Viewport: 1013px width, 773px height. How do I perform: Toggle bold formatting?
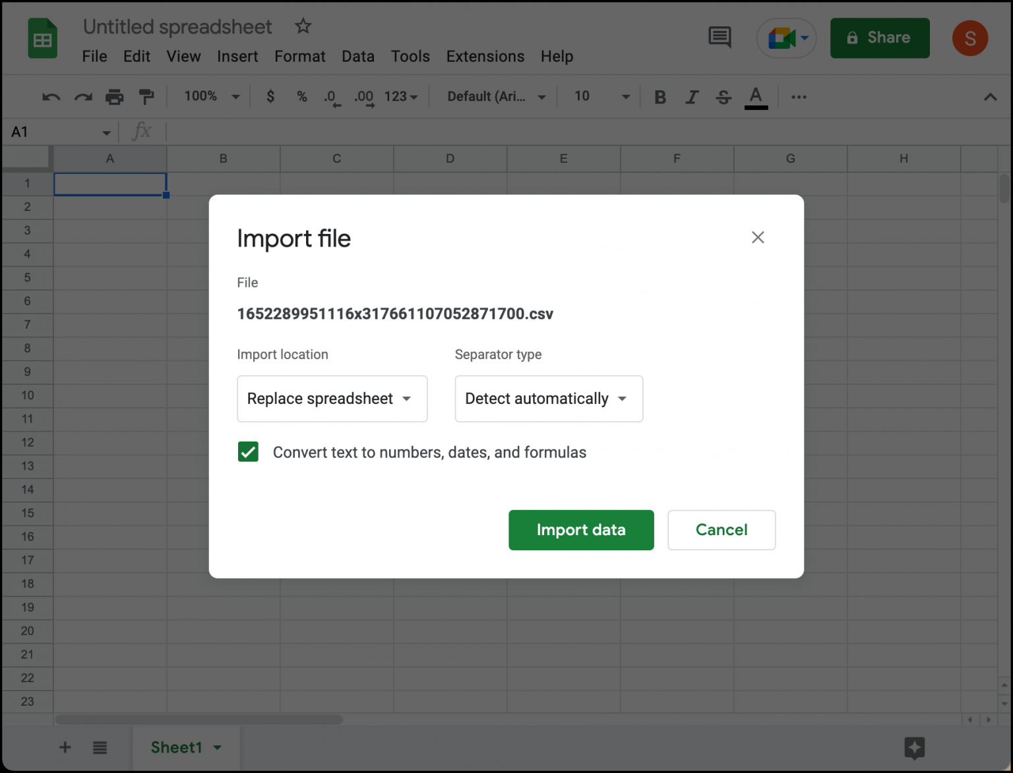[x=660, y=96]
